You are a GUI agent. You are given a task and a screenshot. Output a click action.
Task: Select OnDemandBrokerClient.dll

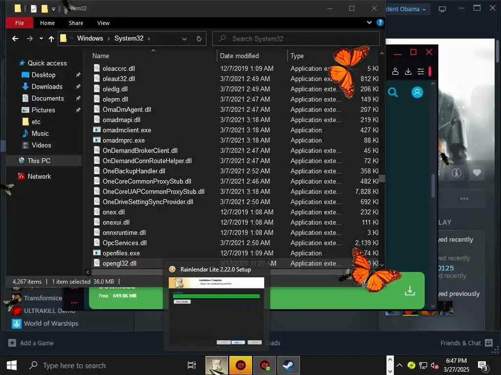click(140, 150)
